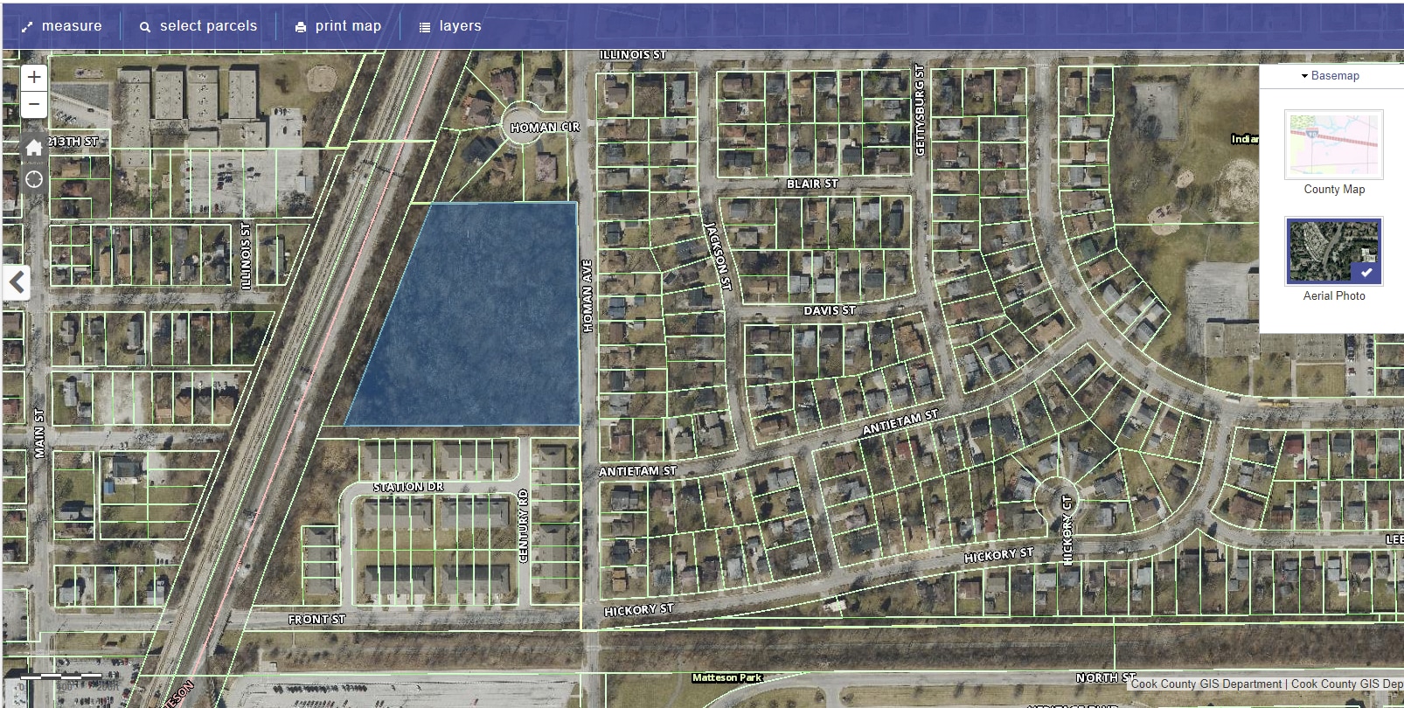
Task: Toggle the checkmark on Aerial Photo thumbnail
Action: tap(1366, 273)
